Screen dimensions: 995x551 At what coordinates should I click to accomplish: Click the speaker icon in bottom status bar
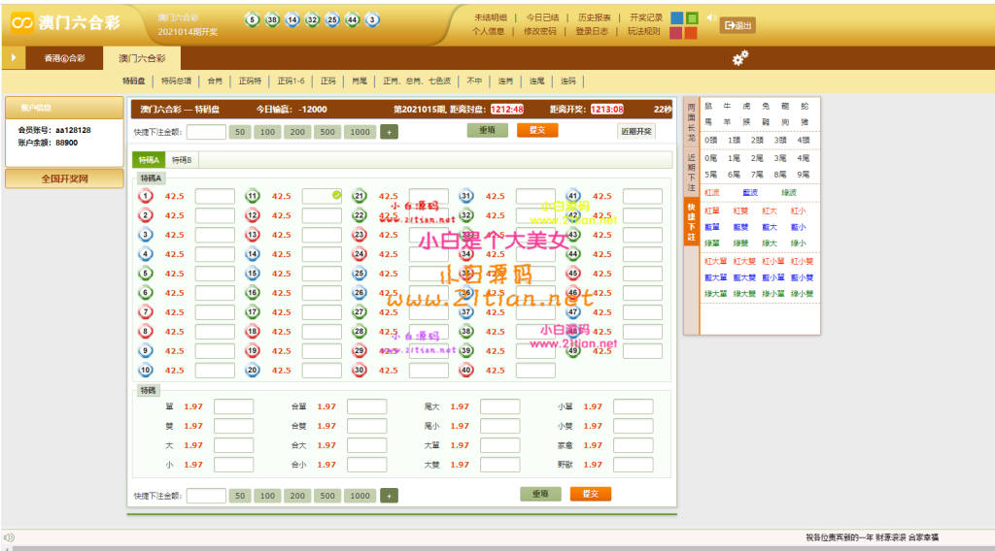9,537
